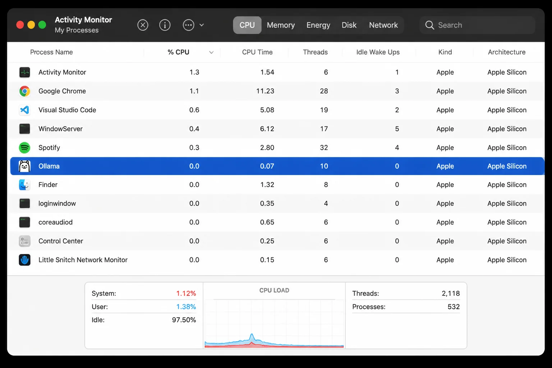This screenshot has width=552, height=368.
Task: Click Spotify thread count 32
Action: coord(324,148)
